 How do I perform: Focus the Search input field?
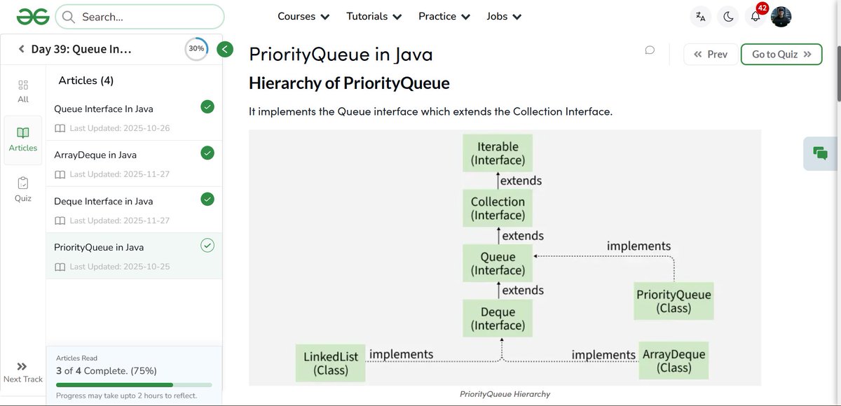click(139, 16)
